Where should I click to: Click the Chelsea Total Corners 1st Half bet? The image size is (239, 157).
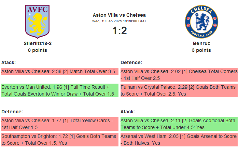179,75
